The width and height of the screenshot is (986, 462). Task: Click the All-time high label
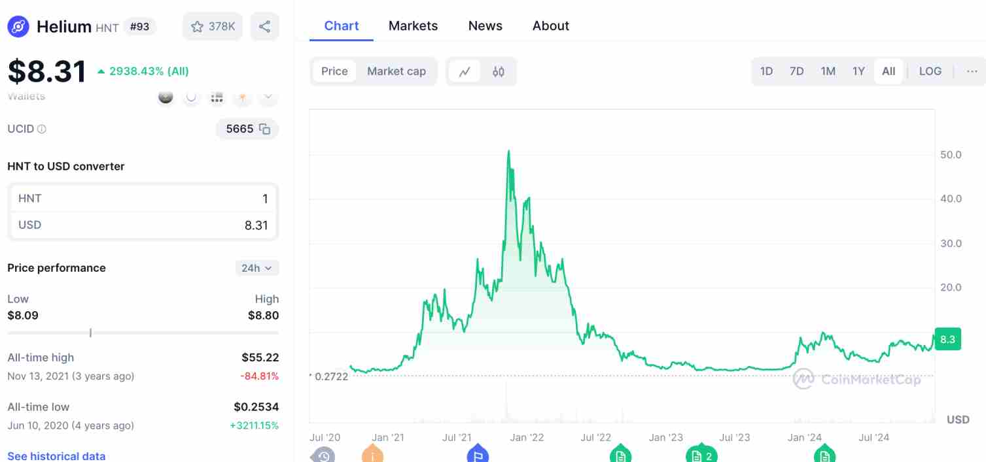coord(41,357)
